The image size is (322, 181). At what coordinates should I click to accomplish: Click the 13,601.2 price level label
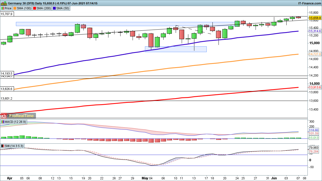[7, 98]
